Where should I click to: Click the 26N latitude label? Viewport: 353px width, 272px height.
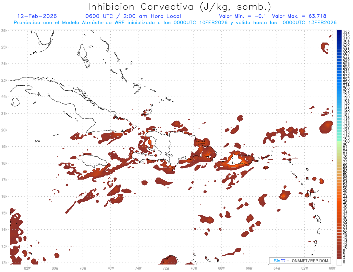point(4,31)
